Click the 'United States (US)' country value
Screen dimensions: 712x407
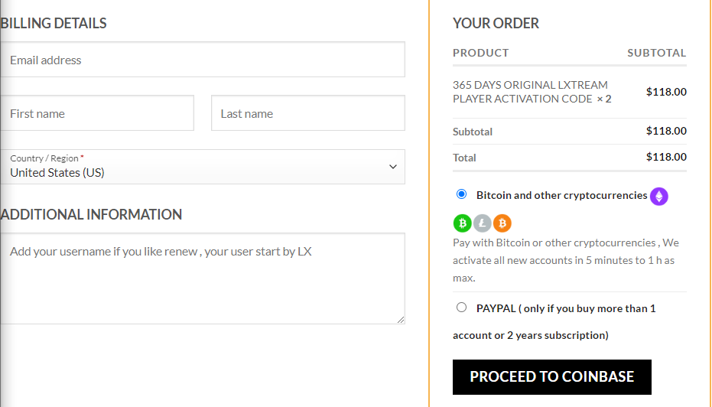57,173
